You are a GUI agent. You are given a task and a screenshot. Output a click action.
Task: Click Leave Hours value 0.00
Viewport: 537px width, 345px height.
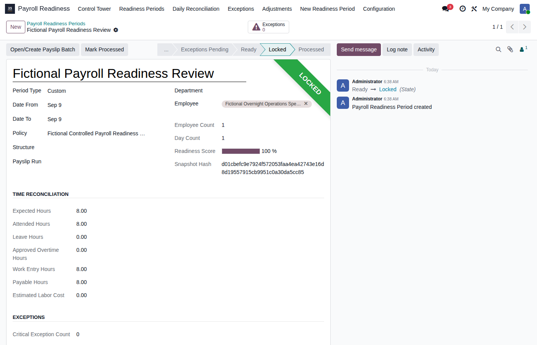pyautogui.click(x=82, y=237)
